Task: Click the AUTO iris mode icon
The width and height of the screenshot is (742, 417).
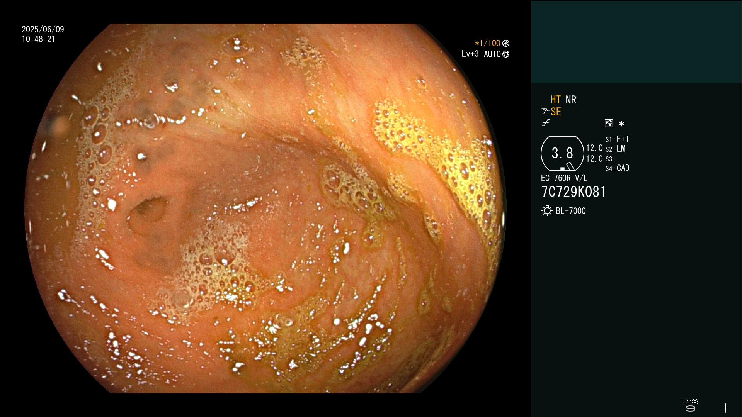Action: coord(506,54)
